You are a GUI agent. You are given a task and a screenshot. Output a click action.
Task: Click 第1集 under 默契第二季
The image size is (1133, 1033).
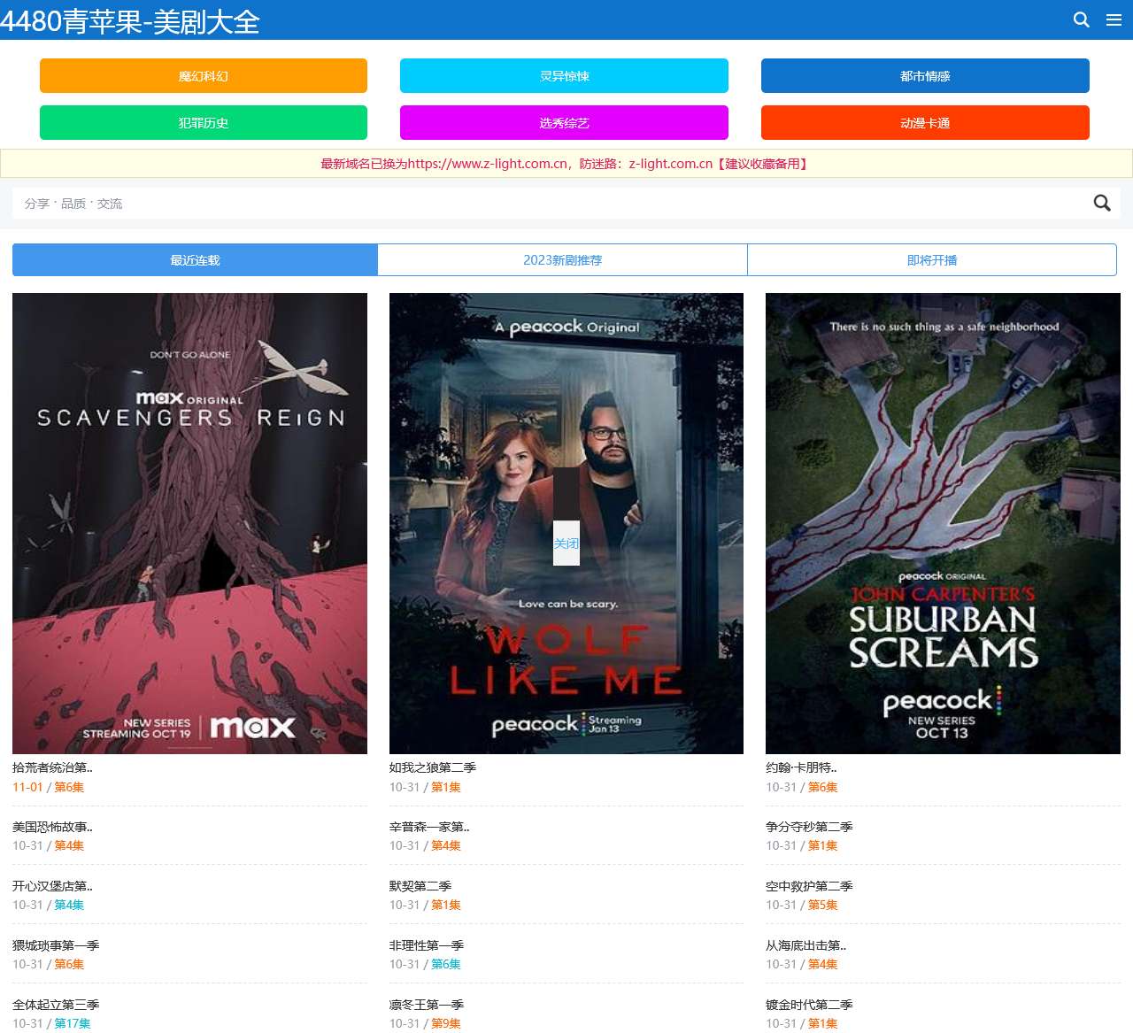446,905
